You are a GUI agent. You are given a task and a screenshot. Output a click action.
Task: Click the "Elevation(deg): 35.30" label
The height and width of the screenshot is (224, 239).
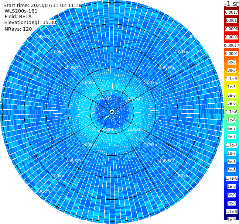pyautogui.click(x=30, y=23)
